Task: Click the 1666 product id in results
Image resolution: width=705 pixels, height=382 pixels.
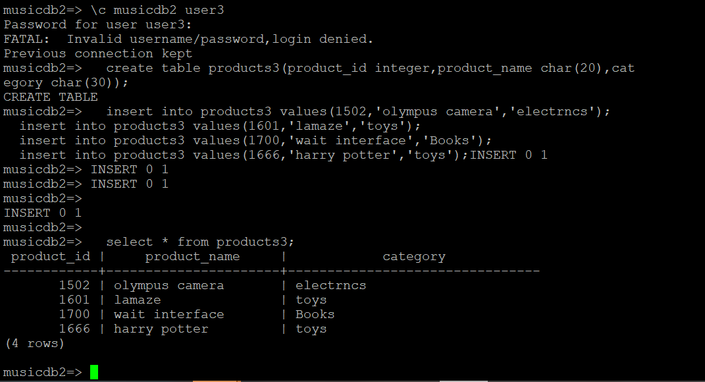Action: point(74,329)
